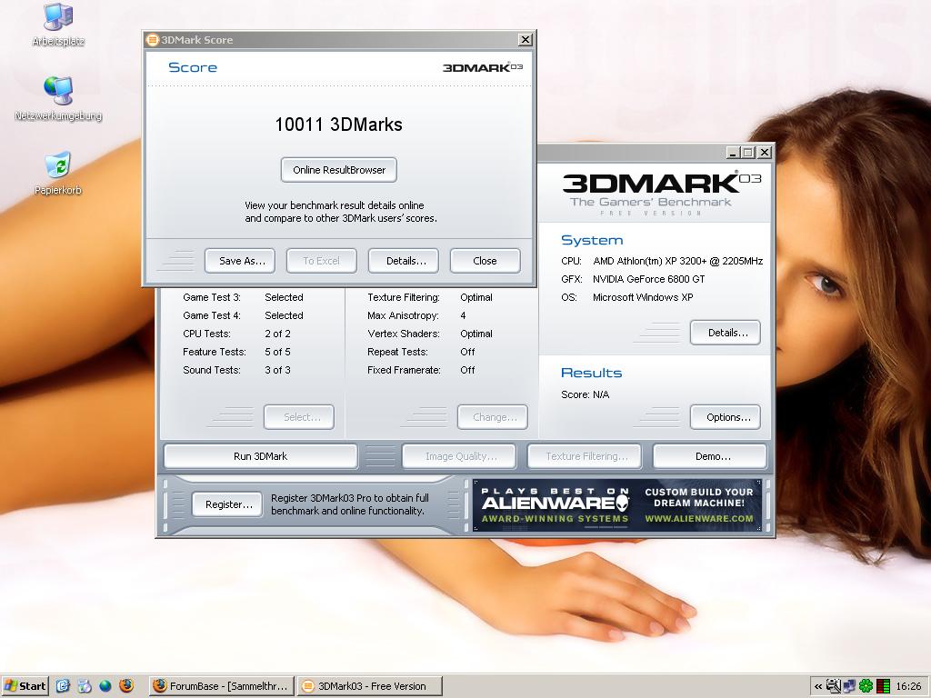This screenshot has height=698, width=931.
Task: Click the CPU Tests: 2 of 2 row
Action: [237, 334]
